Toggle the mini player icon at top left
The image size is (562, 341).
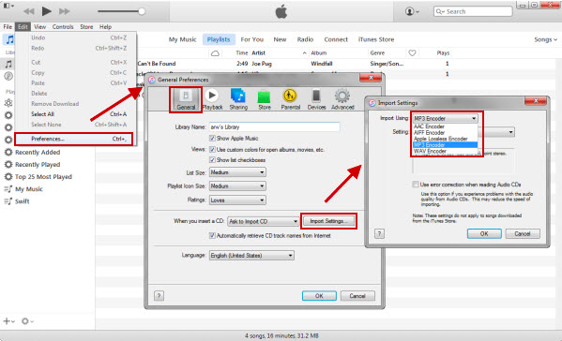point(8,6)
